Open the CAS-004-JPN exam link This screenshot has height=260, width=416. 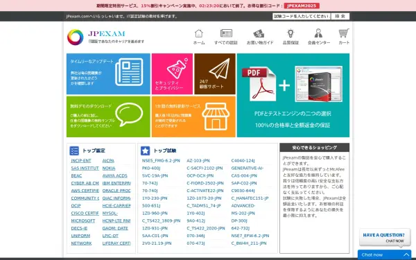[244, 175]
